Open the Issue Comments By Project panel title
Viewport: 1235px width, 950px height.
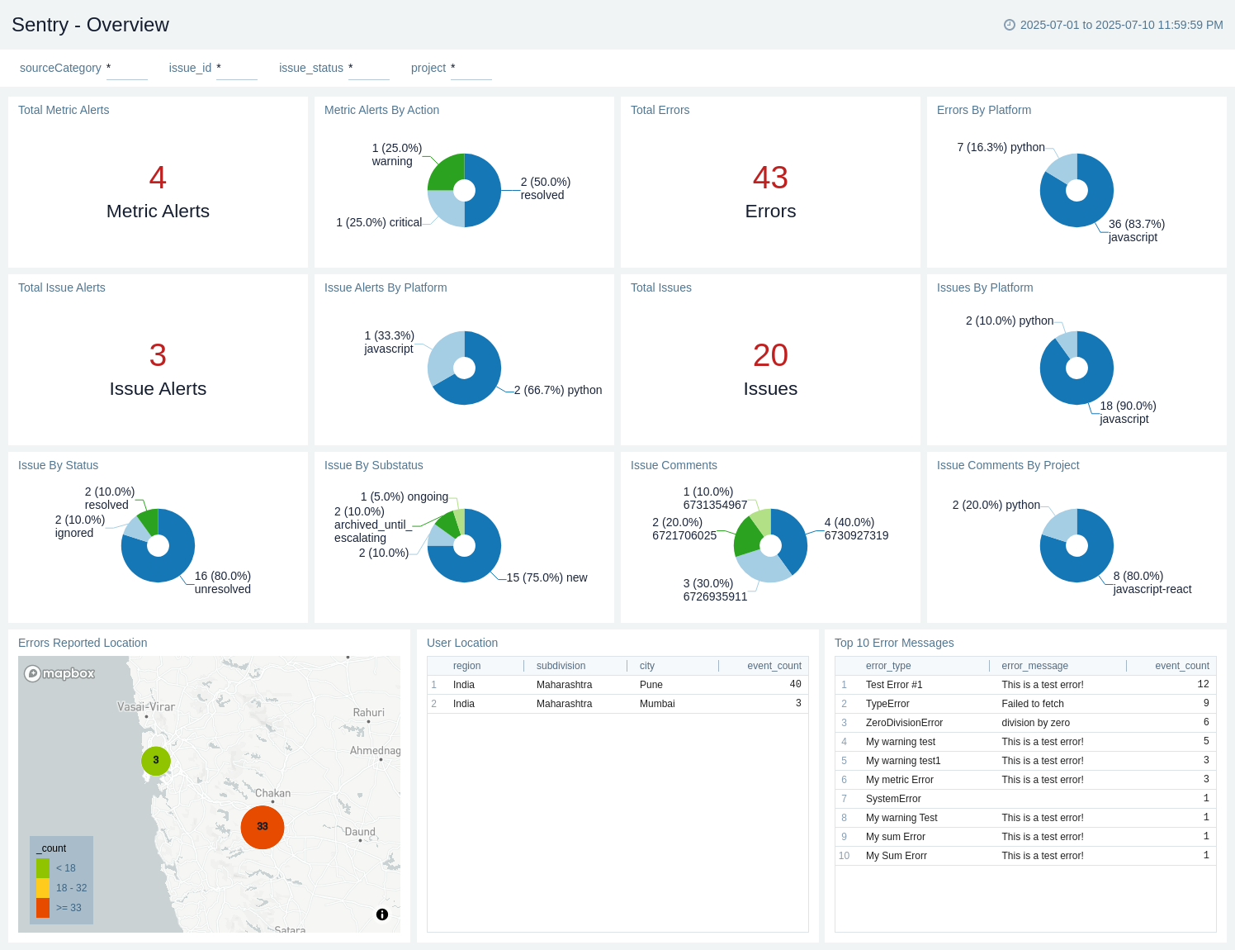pyautogui.click(x=1008, y=465)
